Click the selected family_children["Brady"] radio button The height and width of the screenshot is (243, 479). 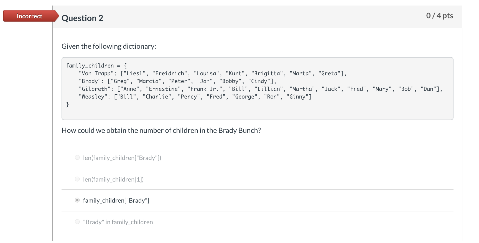pyautogui.click(x=77, y=200)
